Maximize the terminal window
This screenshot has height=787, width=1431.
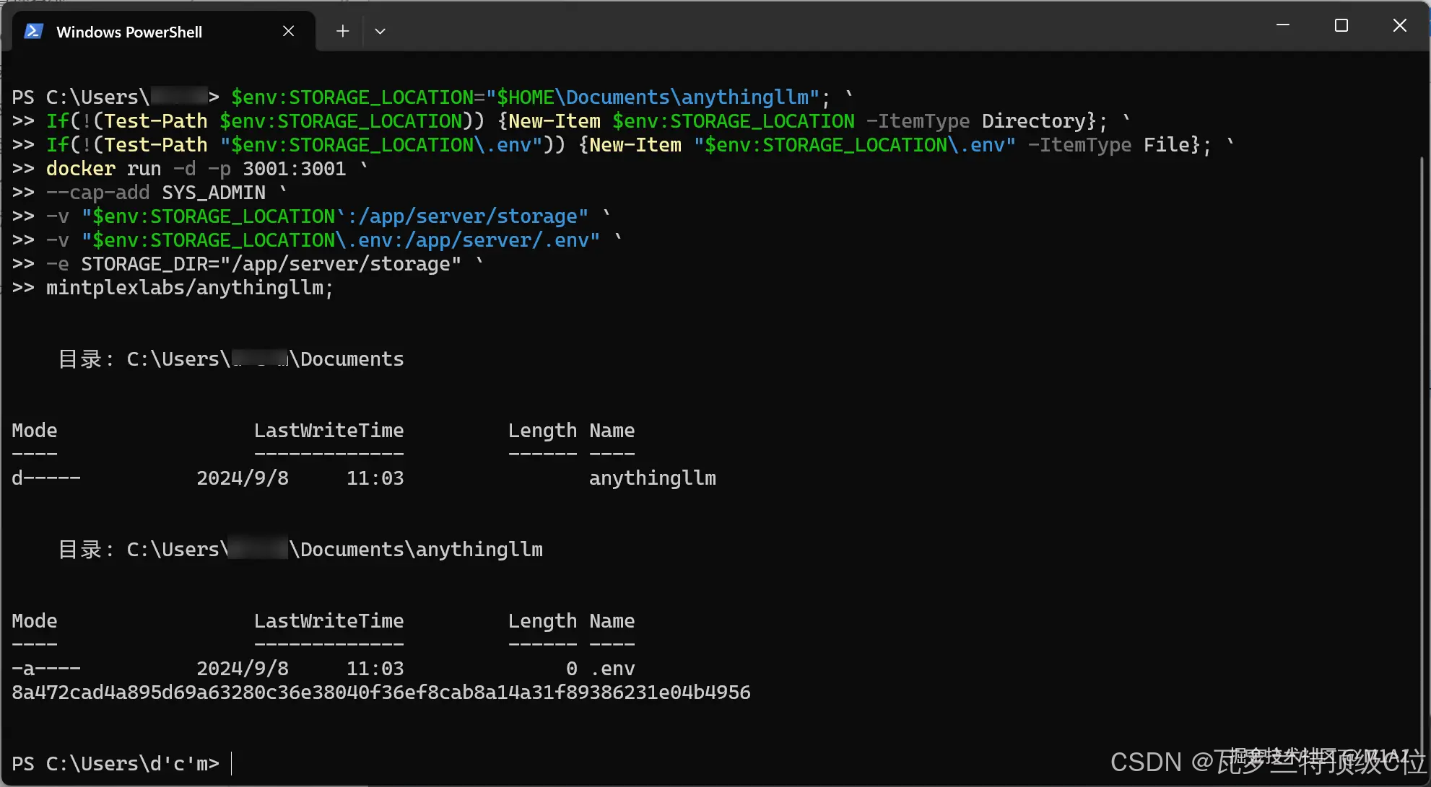point(1341,25)
